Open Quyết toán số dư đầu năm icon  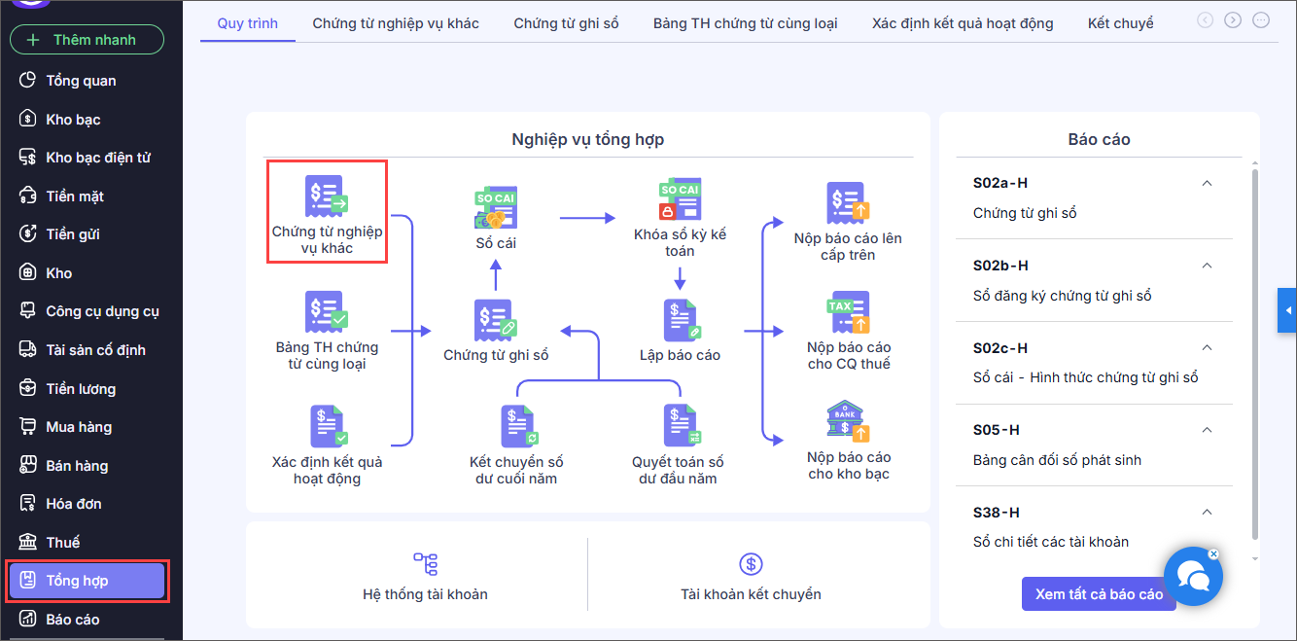coord(681,426)
